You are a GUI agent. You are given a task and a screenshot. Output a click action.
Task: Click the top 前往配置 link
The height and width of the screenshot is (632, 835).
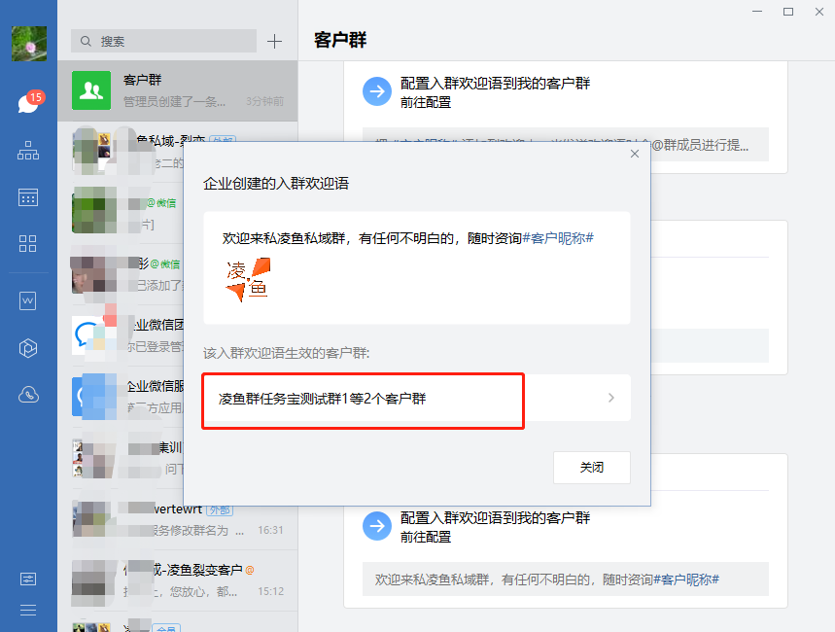click(x=426, y=101)
